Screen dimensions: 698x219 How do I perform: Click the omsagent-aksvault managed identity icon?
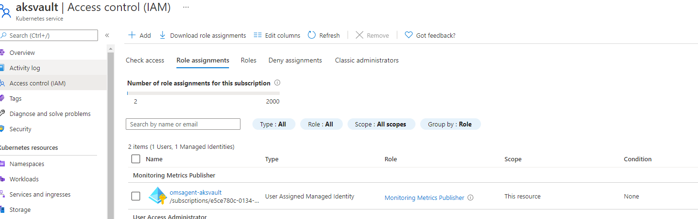pyautogui.click(x=157, y=196)
